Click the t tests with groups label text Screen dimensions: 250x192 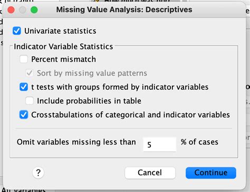120,87
